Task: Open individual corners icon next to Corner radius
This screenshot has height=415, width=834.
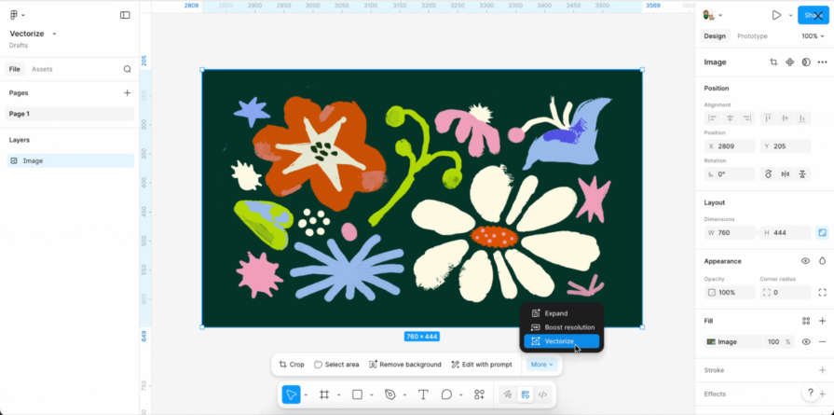Action: pyautogui.click(x=822, y=292)
